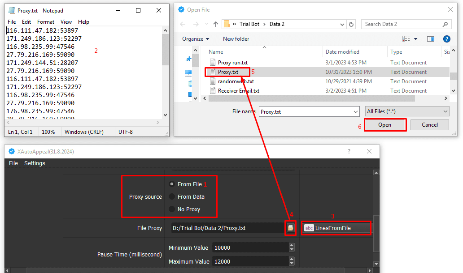Click the Cancel button in Open File

coord(430,125)
